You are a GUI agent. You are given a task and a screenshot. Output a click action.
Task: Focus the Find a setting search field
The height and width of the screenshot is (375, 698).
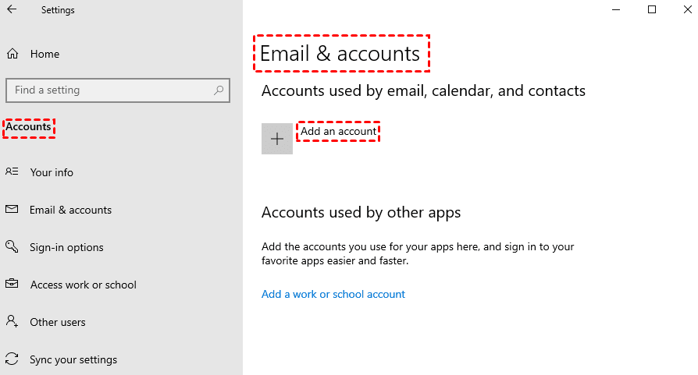tap(109, 90)
